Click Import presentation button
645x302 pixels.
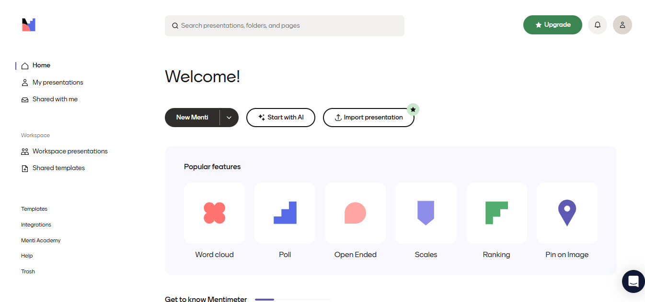(369, 118)
